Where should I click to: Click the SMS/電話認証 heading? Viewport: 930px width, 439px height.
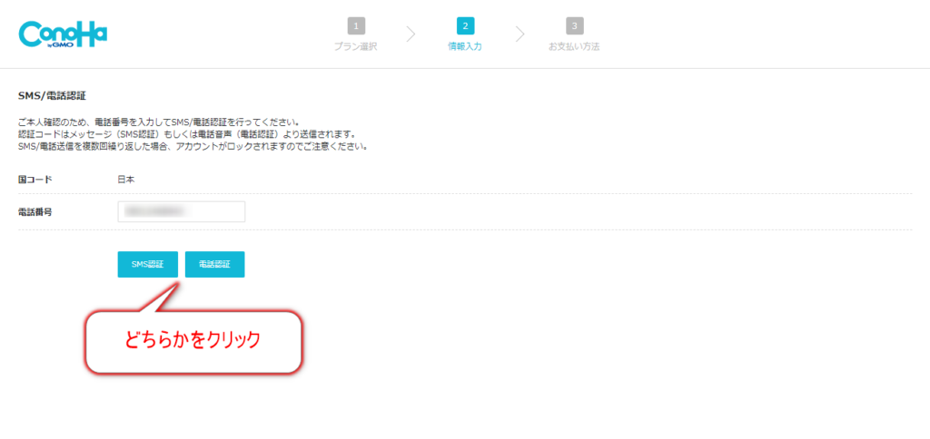(x=53, y=95)
